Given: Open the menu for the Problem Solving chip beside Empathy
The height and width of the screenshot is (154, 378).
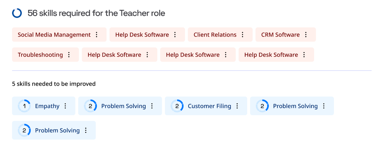Looking at the screenshot, I should click(152, 106).
